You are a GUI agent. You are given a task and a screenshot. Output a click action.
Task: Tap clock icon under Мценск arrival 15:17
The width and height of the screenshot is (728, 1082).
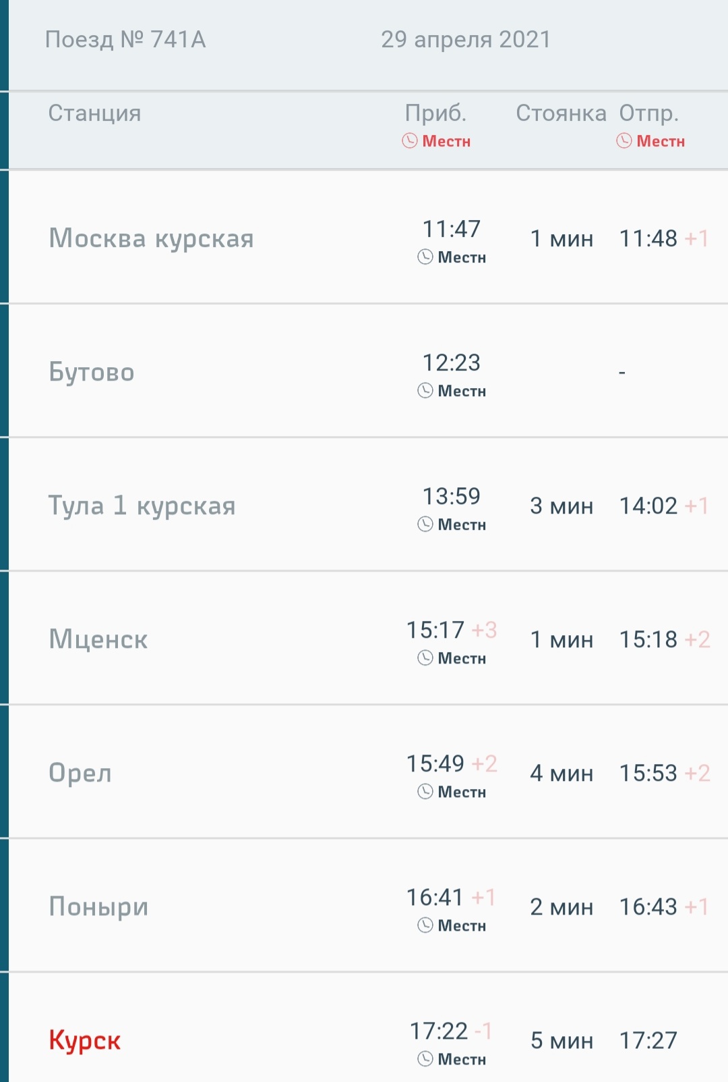point(425,657)
